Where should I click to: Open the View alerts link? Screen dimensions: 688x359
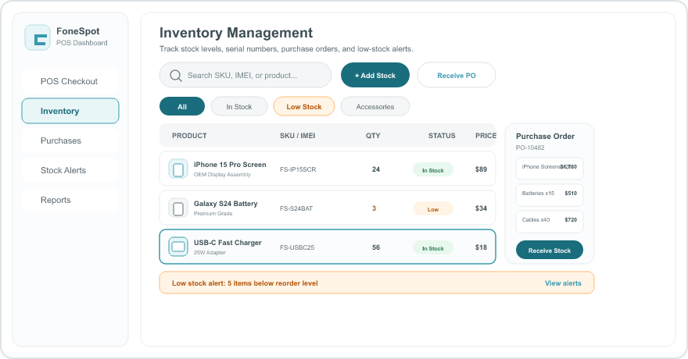(563, 283)
